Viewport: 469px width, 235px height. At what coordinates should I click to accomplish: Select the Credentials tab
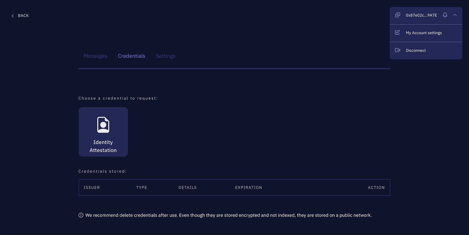point(131,56)
